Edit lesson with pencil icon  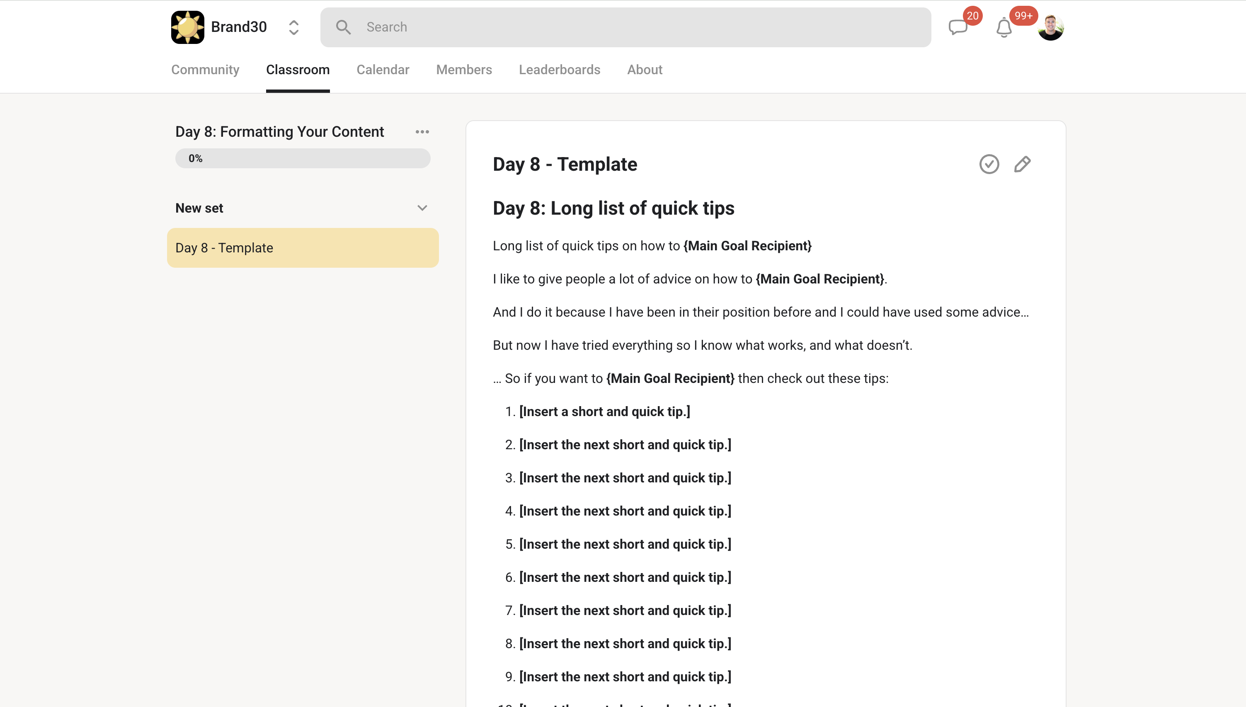pos(1022,164)
